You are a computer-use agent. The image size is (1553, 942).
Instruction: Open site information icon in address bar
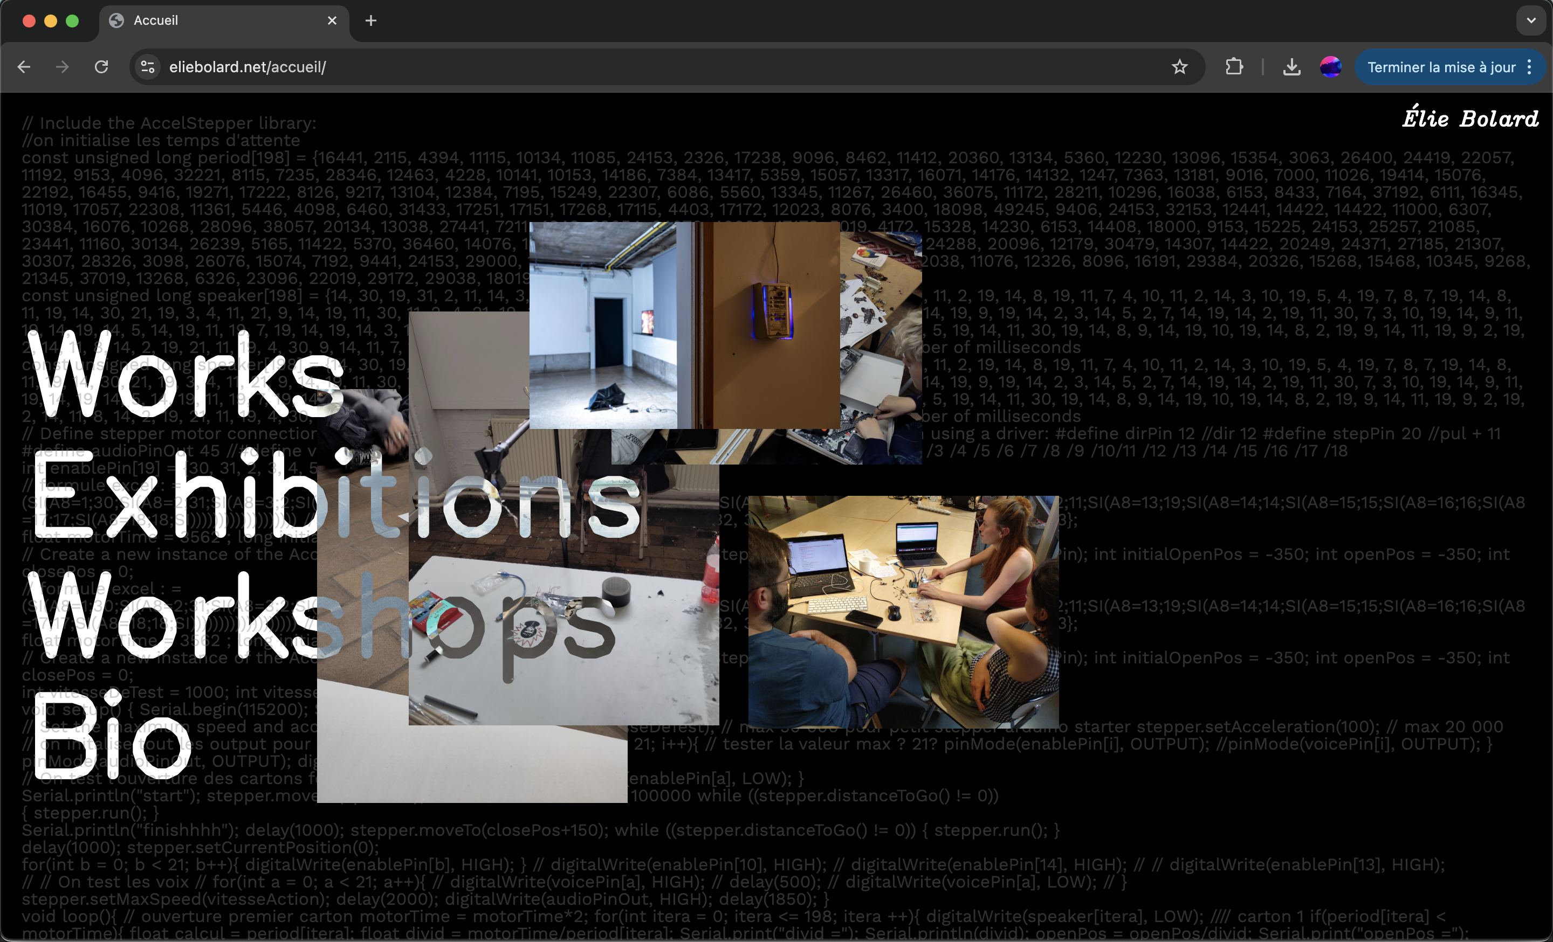[x=148, y=67]
